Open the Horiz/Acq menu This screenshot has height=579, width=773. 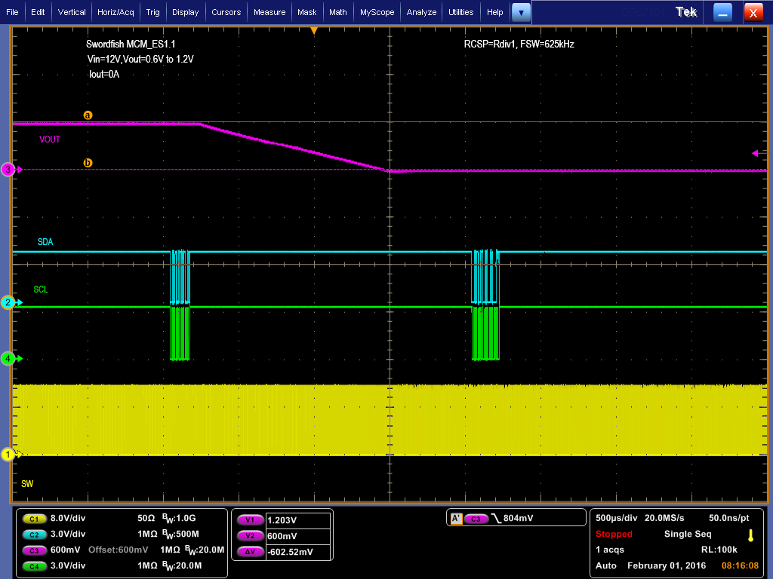point(115,12)
